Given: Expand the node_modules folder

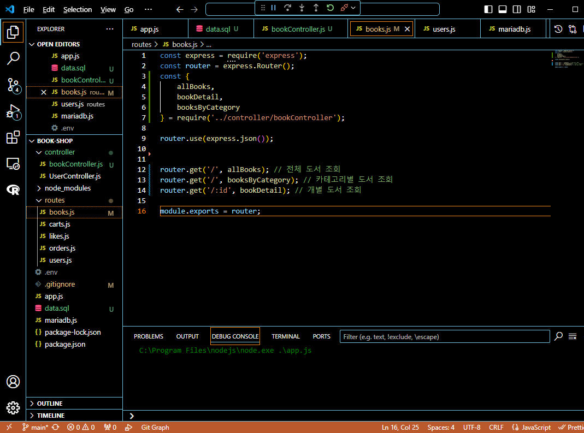Looking at the screenshot, I should (74, 188).
